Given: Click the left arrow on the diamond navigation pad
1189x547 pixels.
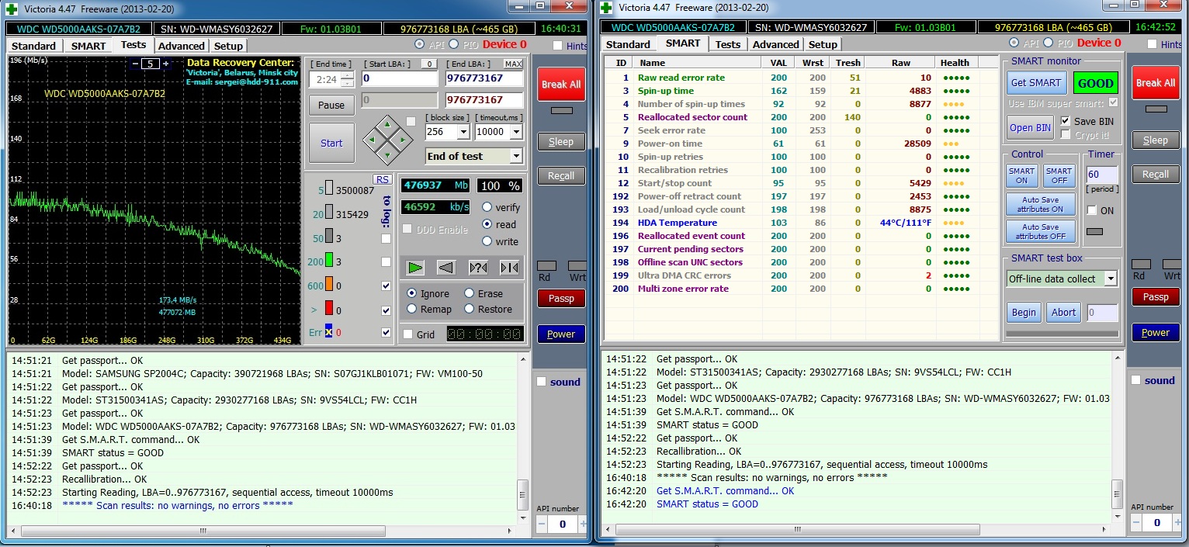Looking at the screenshot, I should (372, 140).
